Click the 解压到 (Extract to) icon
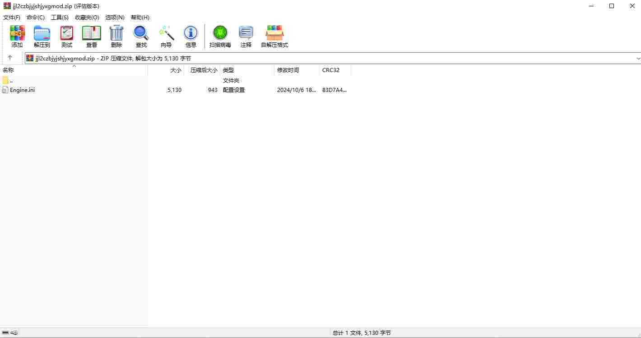 (x=42, y=33)
